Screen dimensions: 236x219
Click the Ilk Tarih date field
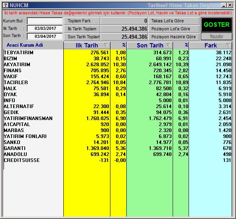coord(45,28)
